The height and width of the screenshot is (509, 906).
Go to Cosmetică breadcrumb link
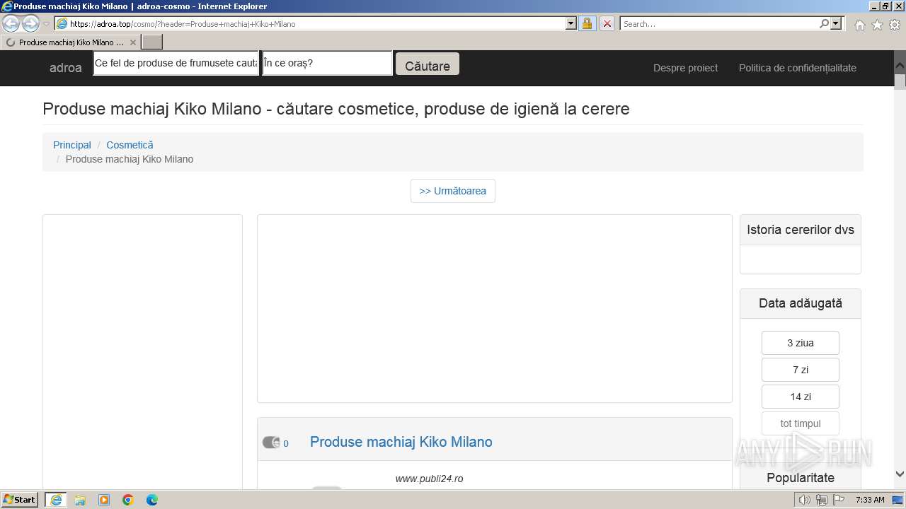tap(130, 145)
